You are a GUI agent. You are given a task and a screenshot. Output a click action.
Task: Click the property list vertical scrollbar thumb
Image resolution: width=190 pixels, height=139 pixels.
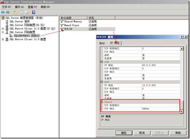[x=181, y=105]
